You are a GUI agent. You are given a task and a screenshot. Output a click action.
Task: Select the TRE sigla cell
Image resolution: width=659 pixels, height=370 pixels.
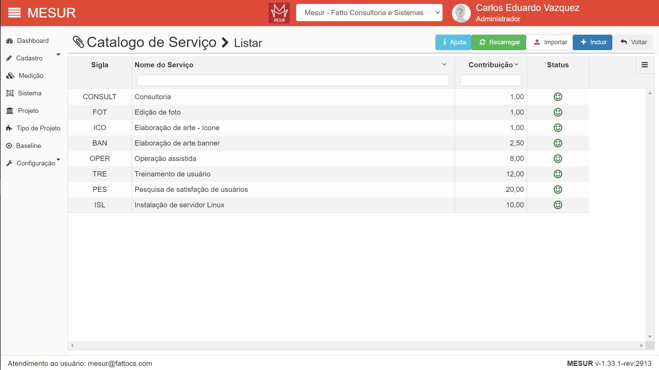coord(100,174)
